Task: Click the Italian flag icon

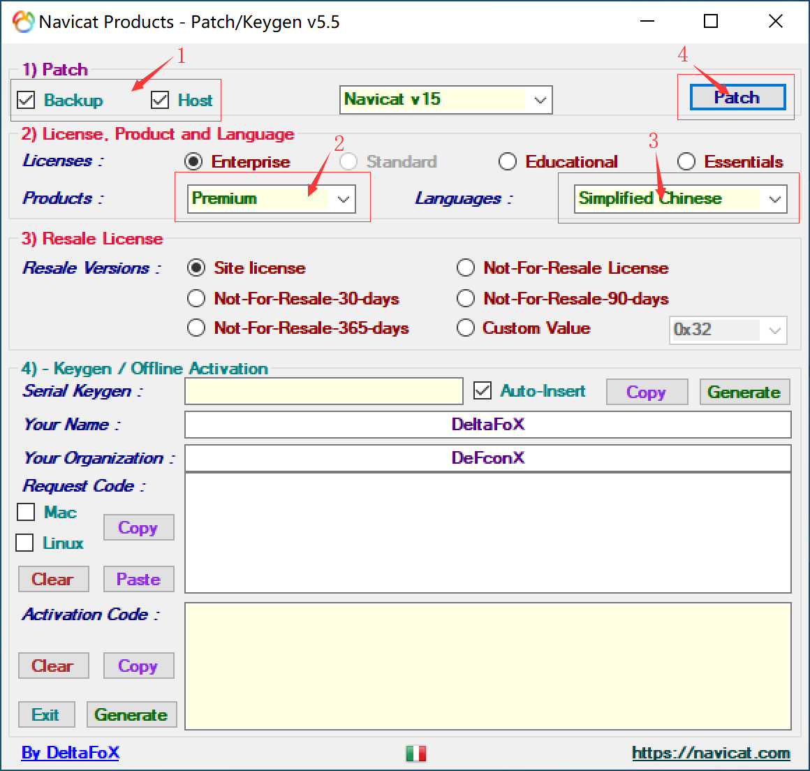Action: point(416,753)
